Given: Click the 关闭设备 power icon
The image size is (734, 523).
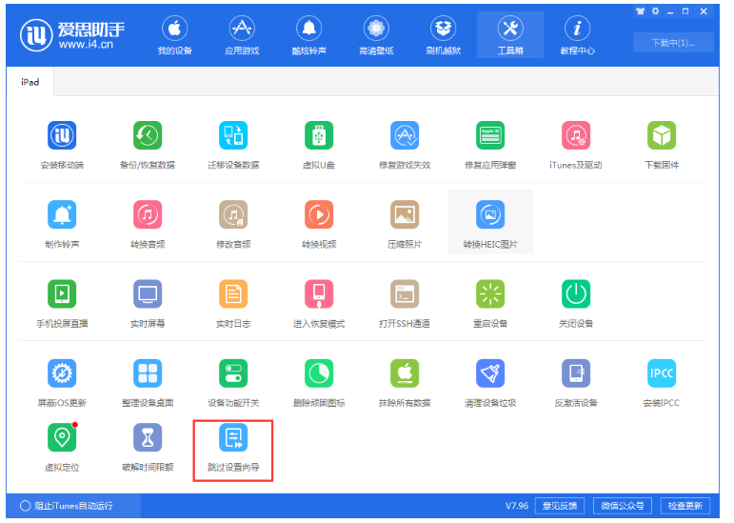Looking at the screenshot, I should tap(576, 294).
